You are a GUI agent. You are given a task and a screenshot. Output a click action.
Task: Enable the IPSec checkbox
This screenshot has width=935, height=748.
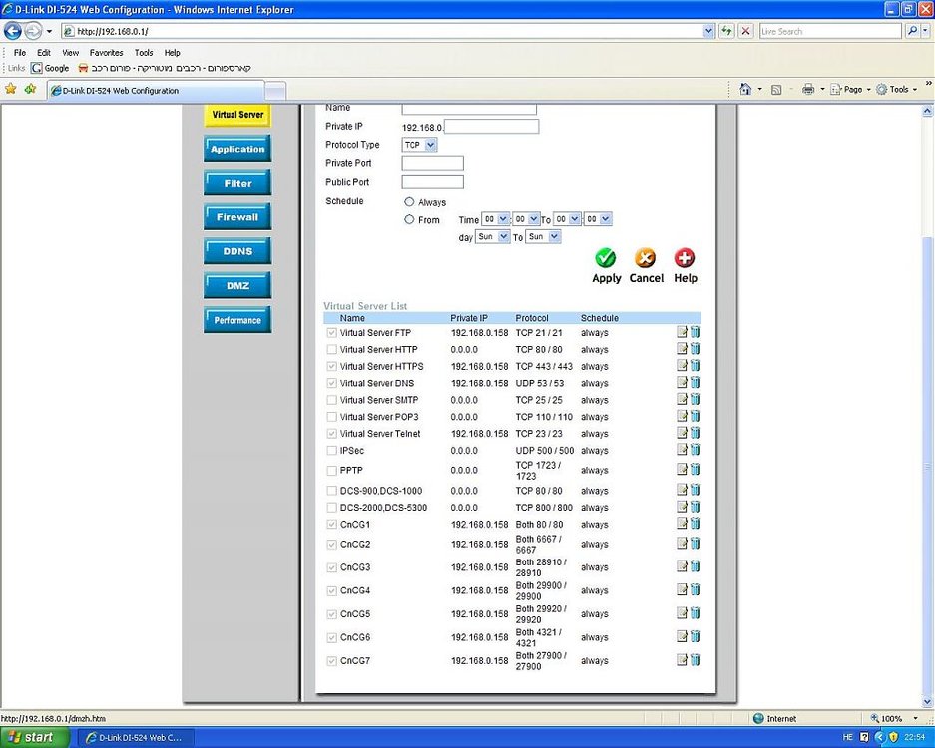(x=332, y=451)
